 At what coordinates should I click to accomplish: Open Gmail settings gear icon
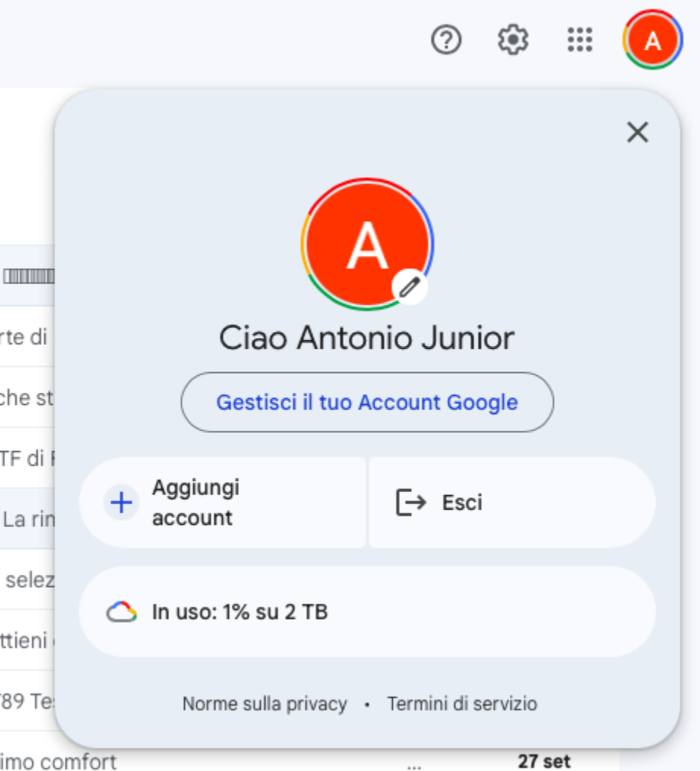click(x=512, y=39)
